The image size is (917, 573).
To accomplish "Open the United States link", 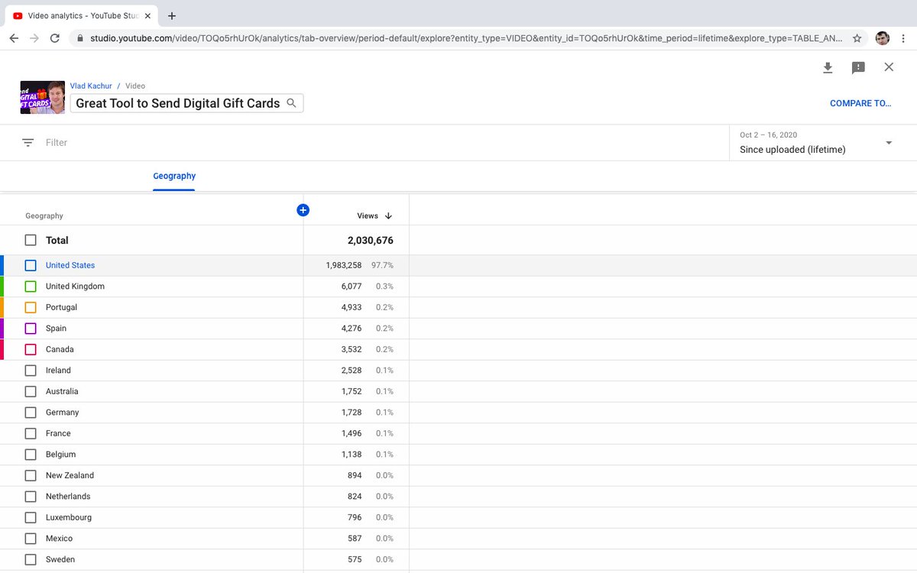I will (70, 265).
